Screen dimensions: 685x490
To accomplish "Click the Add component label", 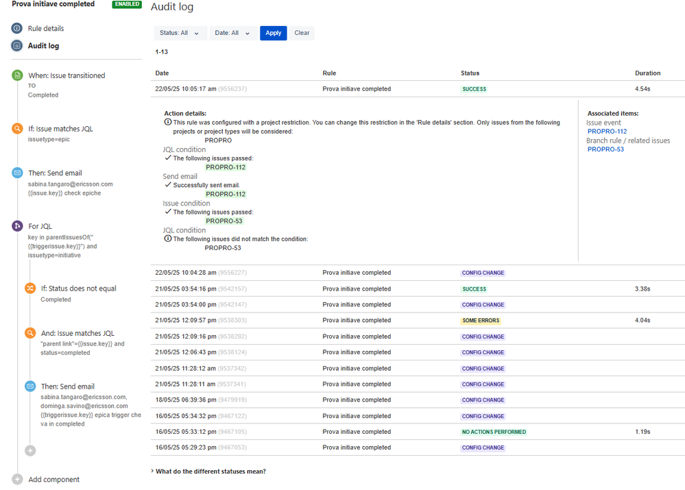I will 53,480.
